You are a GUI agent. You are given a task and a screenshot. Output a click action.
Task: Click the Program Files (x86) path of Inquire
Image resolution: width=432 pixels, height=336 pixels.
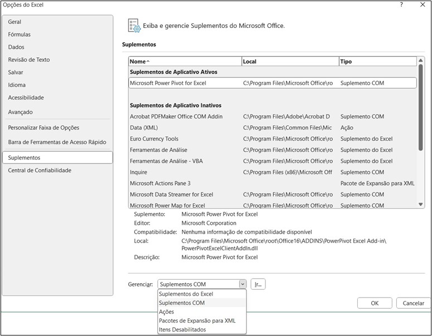(288, 172)
